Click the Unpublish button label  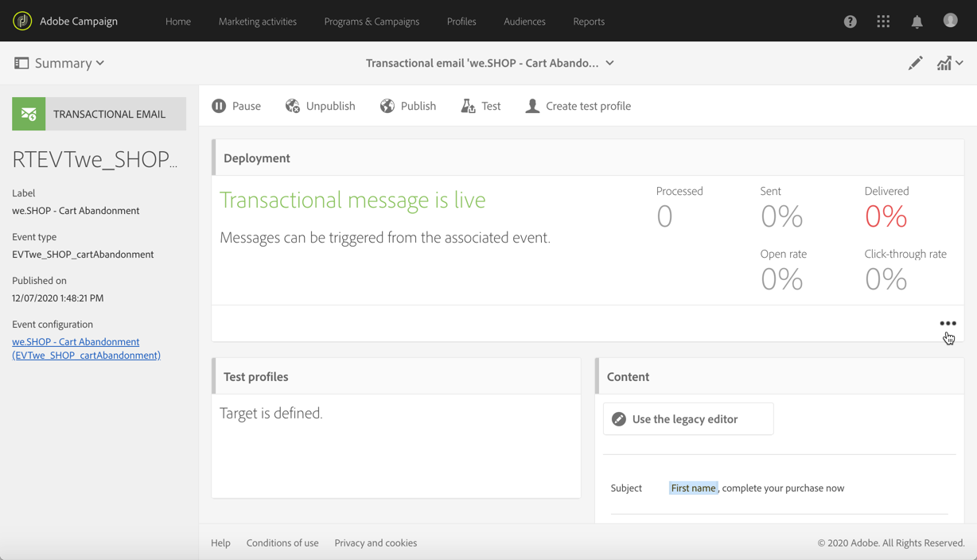[x=331, y=106]
